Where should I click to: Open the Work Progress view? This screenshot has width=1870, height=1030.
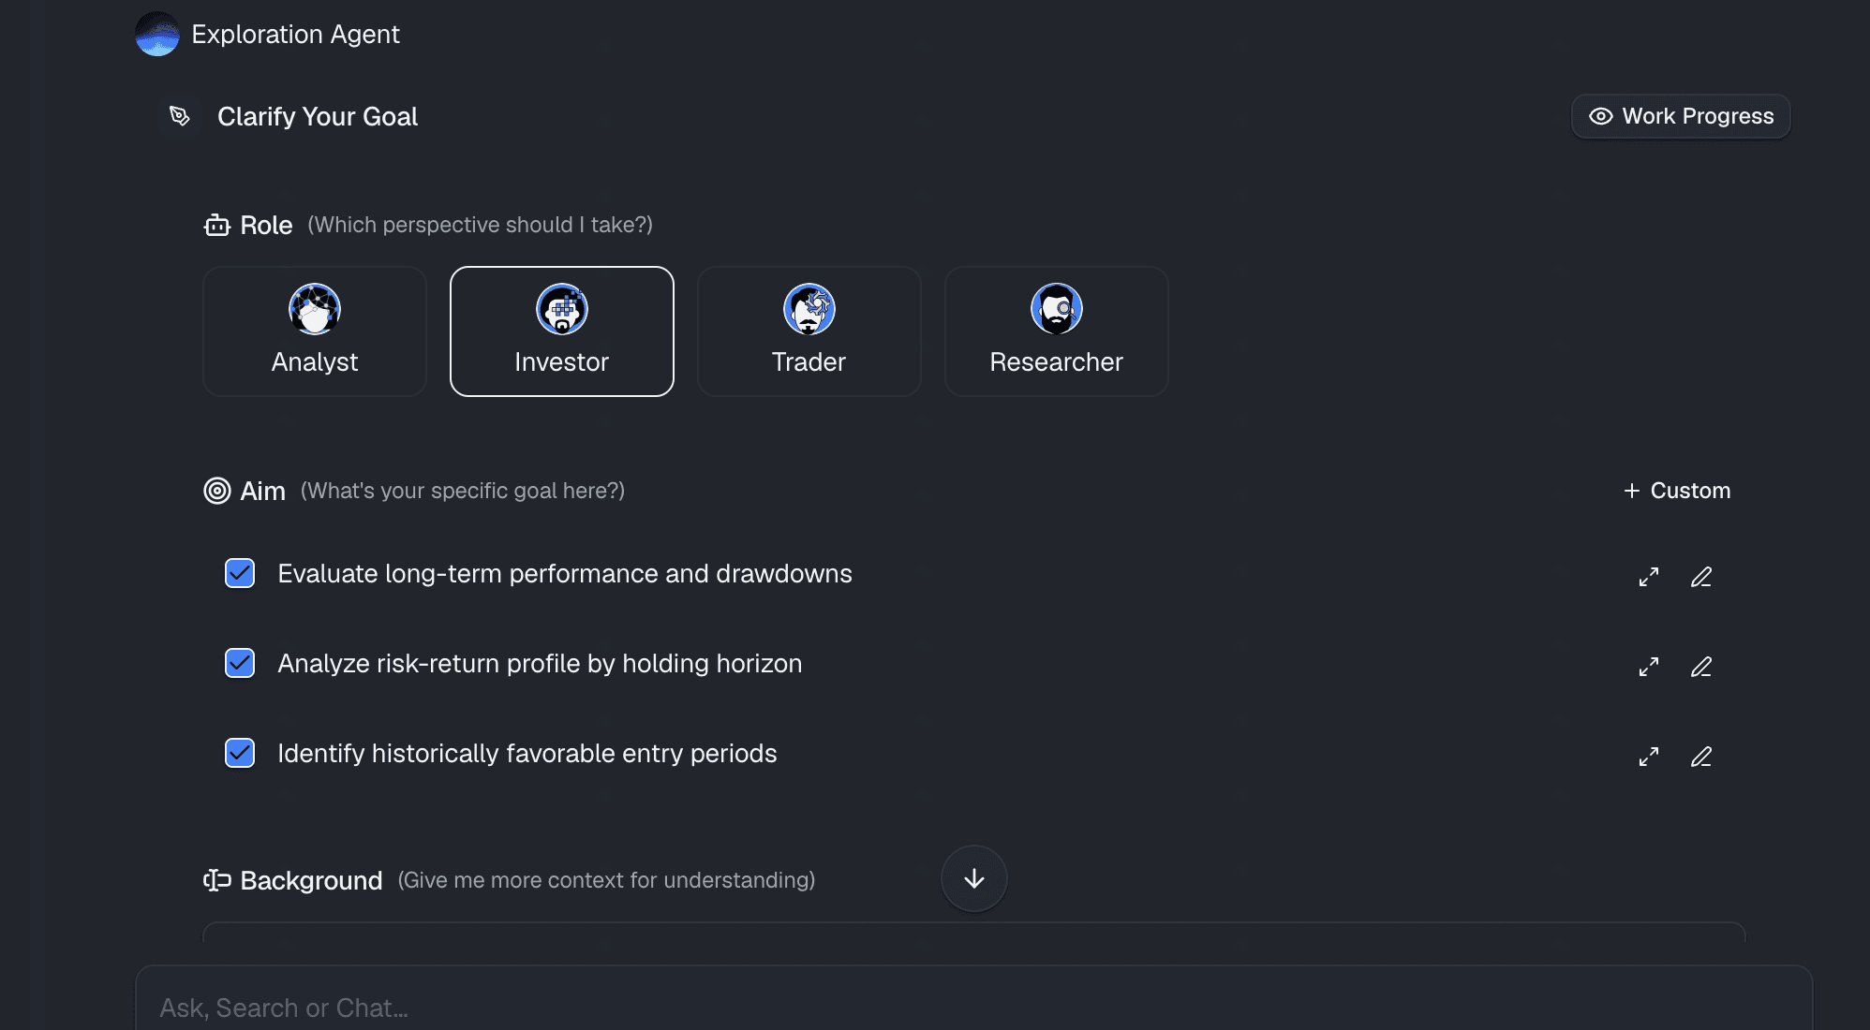tap(1681, 116)
